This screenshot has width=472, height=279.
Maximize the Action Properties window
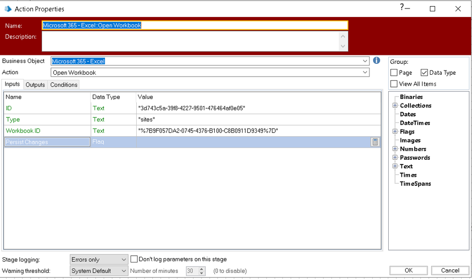point(432,9)
